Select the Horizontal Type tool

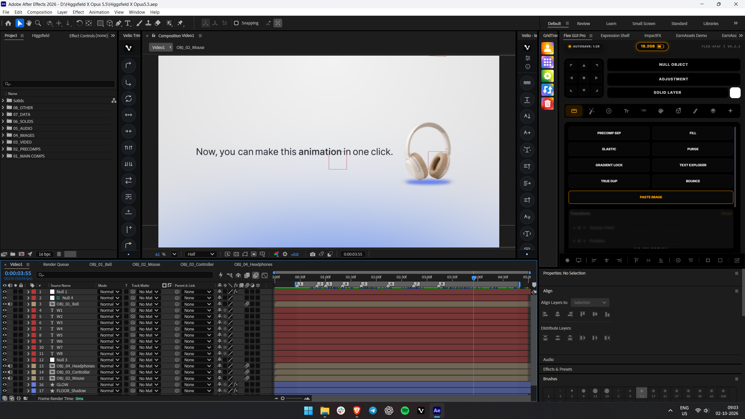coord(128,23)
